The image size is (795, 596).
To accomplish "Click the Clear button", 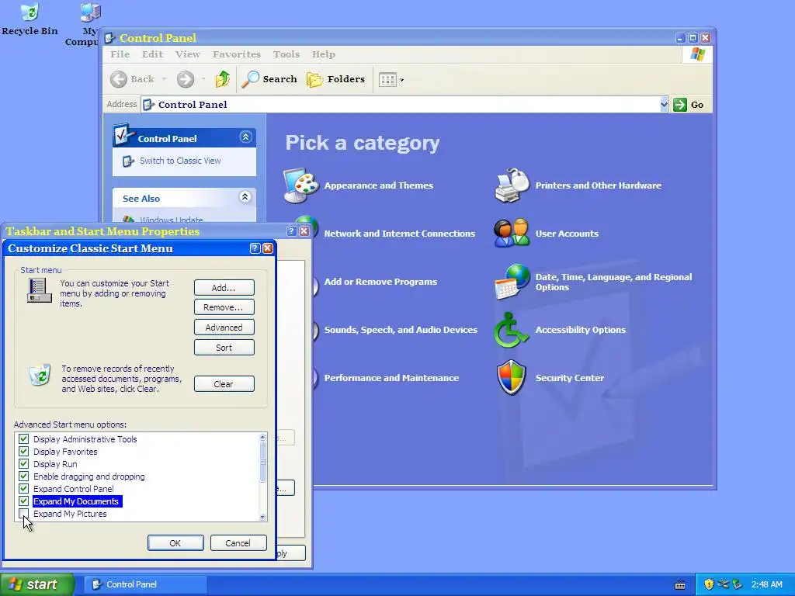I will pyautogui.click(x=224, y=384).
